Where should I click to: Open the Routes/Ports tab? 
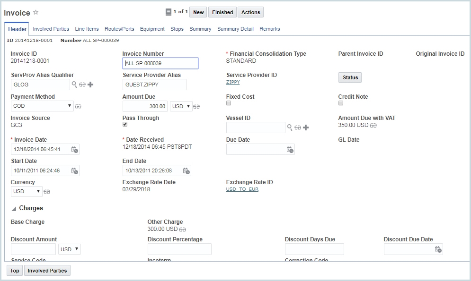pyautogui.click(x=119, y=29)
